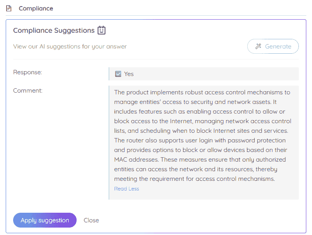
Task: Collapse the comment with Read Less
Action: (x=126, y=189)
